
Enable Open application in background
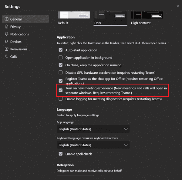click(x=61, y=58)
